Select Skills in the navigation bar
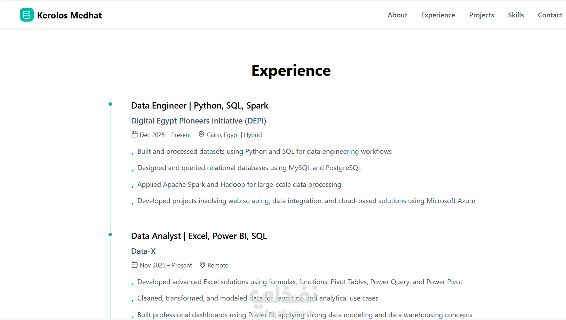566x320 pixels. (x=516, y=15)
